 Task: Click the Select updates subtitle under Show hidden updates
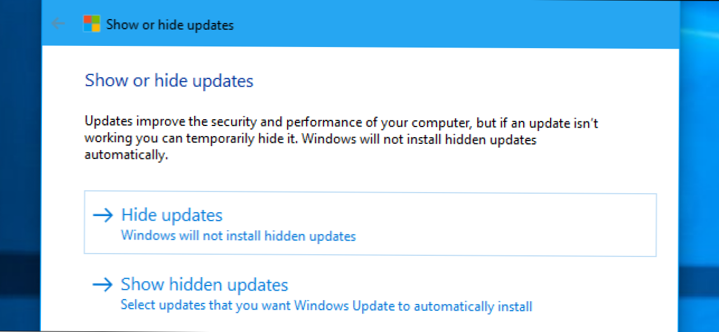pyautogui.click(x=326, y=306)
